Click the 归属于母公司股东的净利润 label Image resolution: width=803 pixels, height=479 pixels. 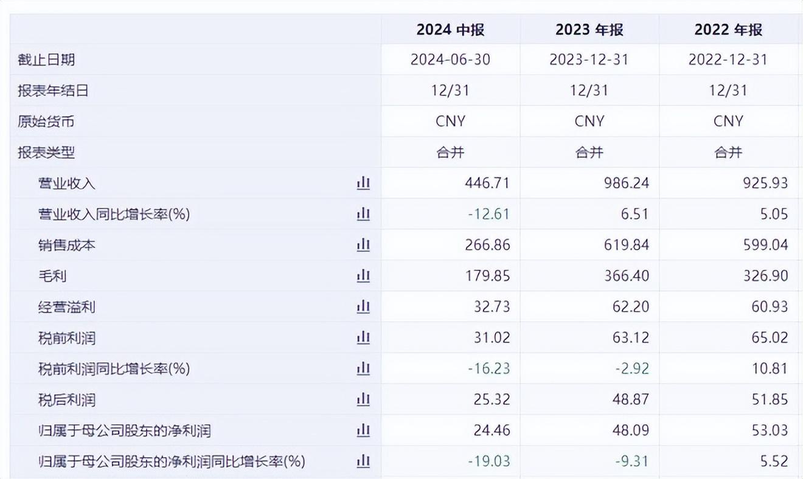[x=124, y=431]
